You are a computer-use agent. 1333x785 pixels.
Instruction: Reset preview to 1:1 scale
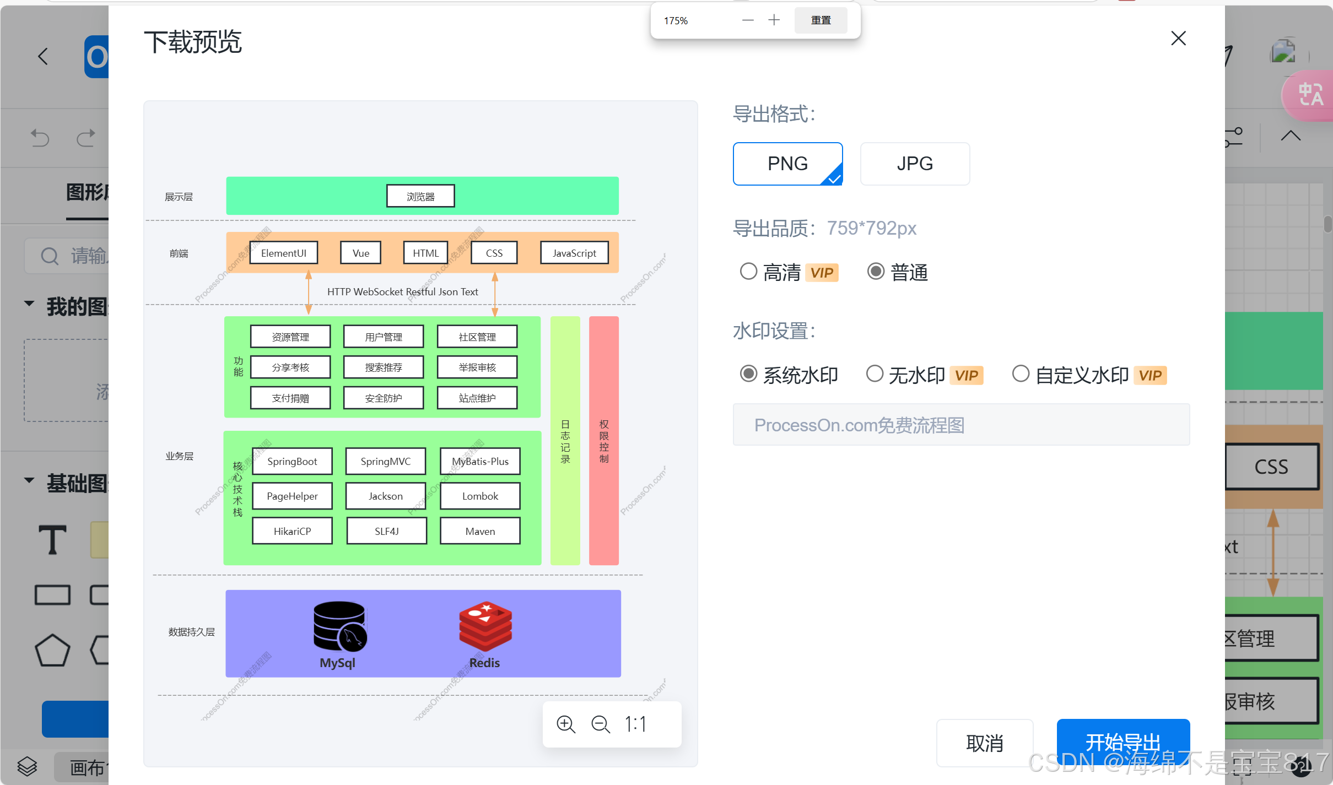pyautogui.click(x=635, y=724)
